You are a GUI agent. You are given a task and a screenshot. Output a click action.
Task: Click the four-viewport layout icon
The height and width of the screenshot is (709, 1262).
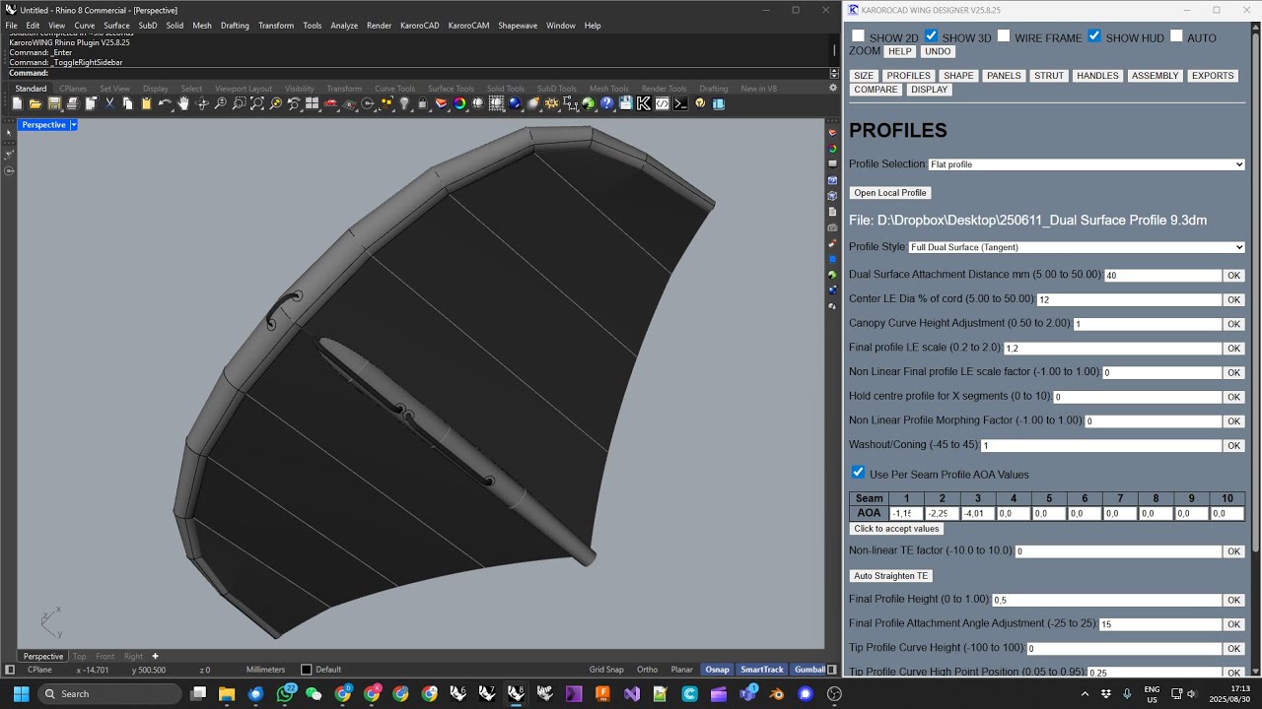tap(313, 103)
